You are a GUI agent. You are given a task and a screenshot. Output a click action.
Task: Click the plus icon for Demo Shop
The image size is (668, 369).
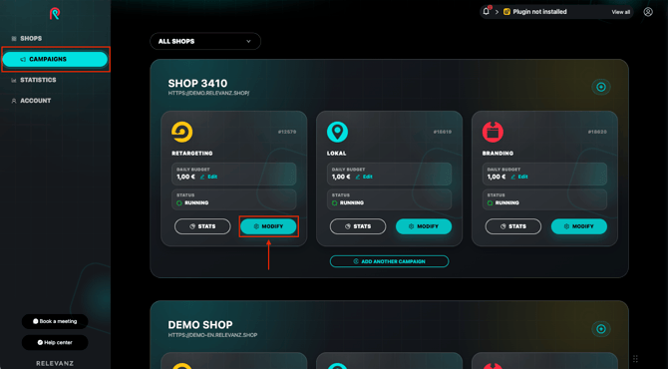coord(601,329)
